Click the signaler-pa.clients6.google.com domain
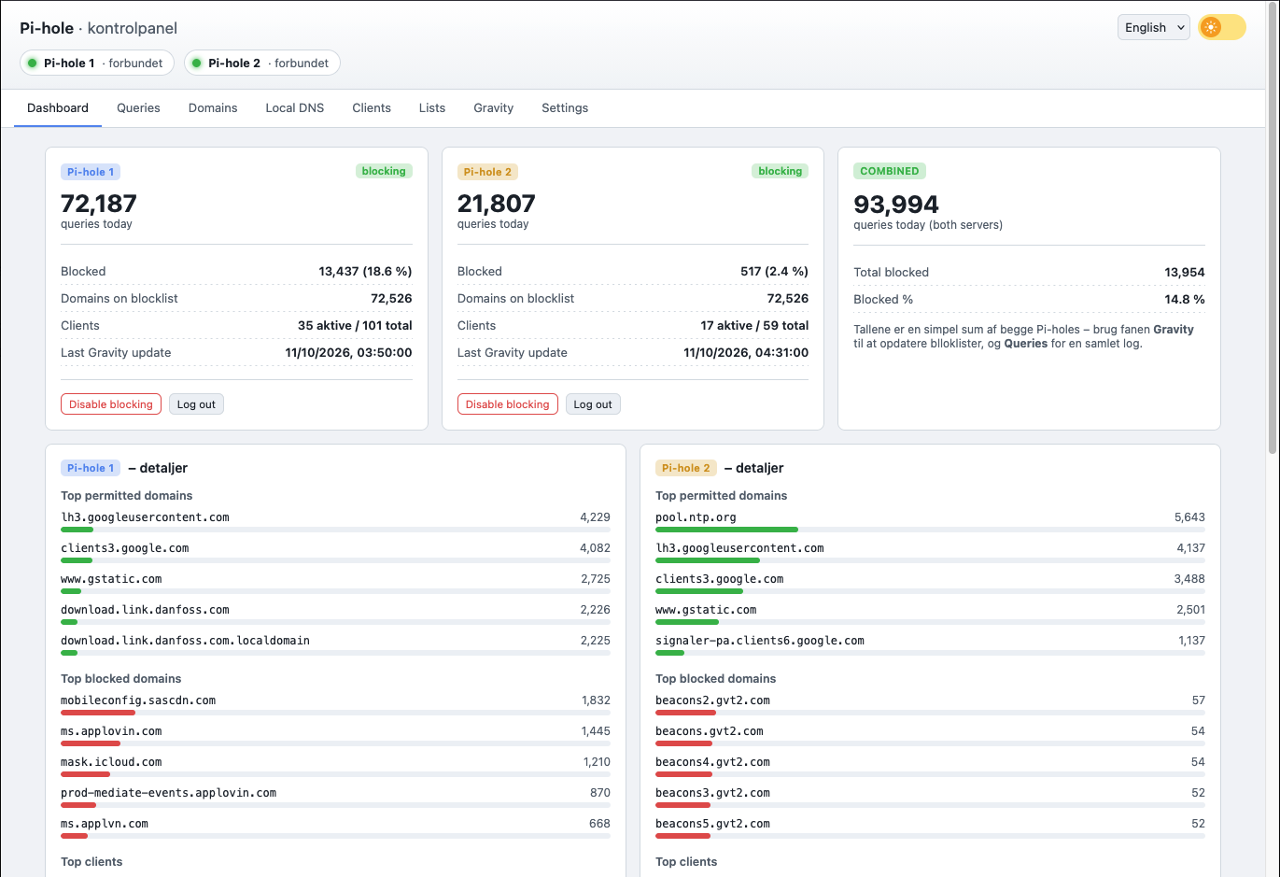Image resolution: width=1280 pixels, height=877 pixels. click(x=760, y=641)
